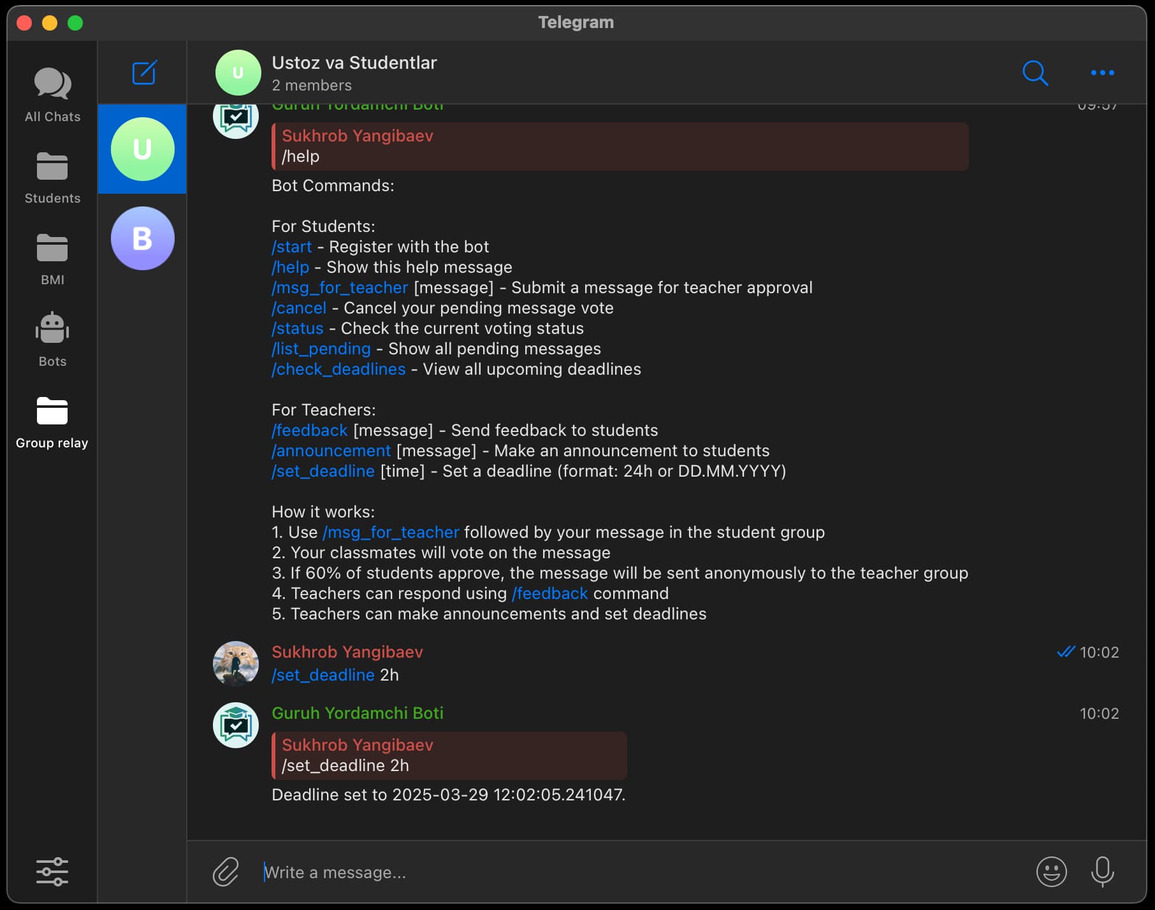This screenshot has height=910, width=1155.
Task: Click the Sukhrob Yangibaev sender name at 10:02
Action: 347,652
